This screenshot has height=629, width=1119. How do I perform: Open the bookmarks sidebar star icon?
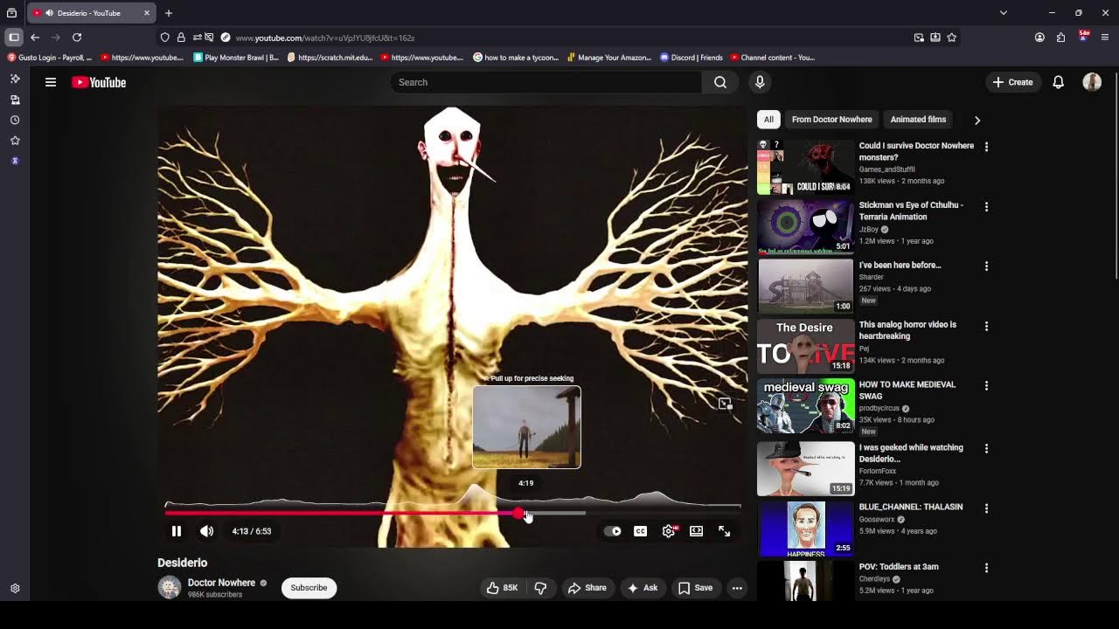pos(15,141)
